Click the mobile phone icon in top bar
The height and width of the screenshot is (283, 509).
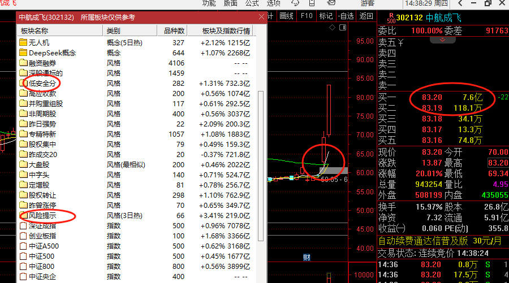(312, 3)
